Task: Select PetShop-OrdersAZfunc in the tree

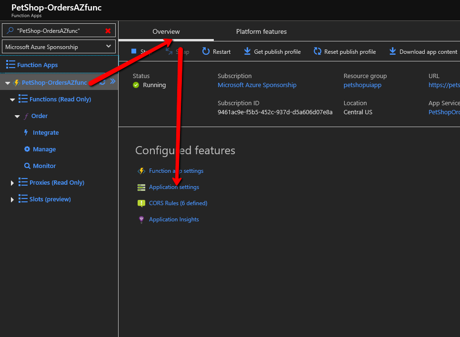Action: tap(55, 83)
